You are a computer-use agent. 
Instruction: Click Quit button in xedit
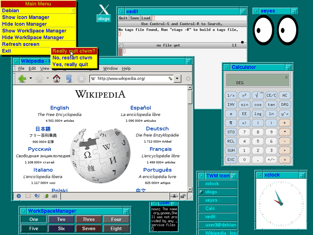pos(123,18)
